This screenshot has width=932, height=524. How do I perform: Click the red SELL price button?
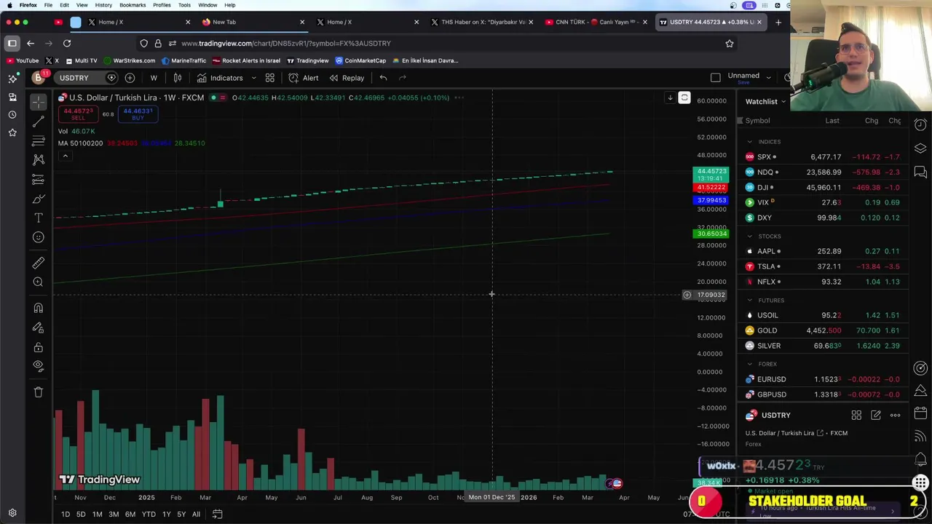78,114
